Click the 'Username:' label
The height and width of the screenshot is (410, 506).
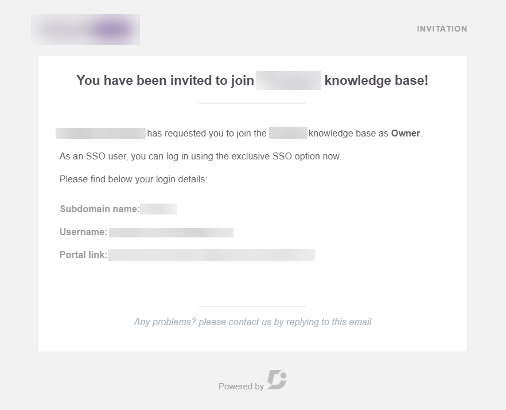pos(84,232)
